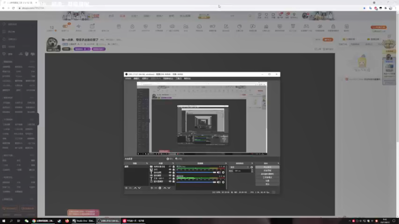Open gear settings for desktop audio channel
The width and height of the screenshot is (399, 224).
coord(223,182)
